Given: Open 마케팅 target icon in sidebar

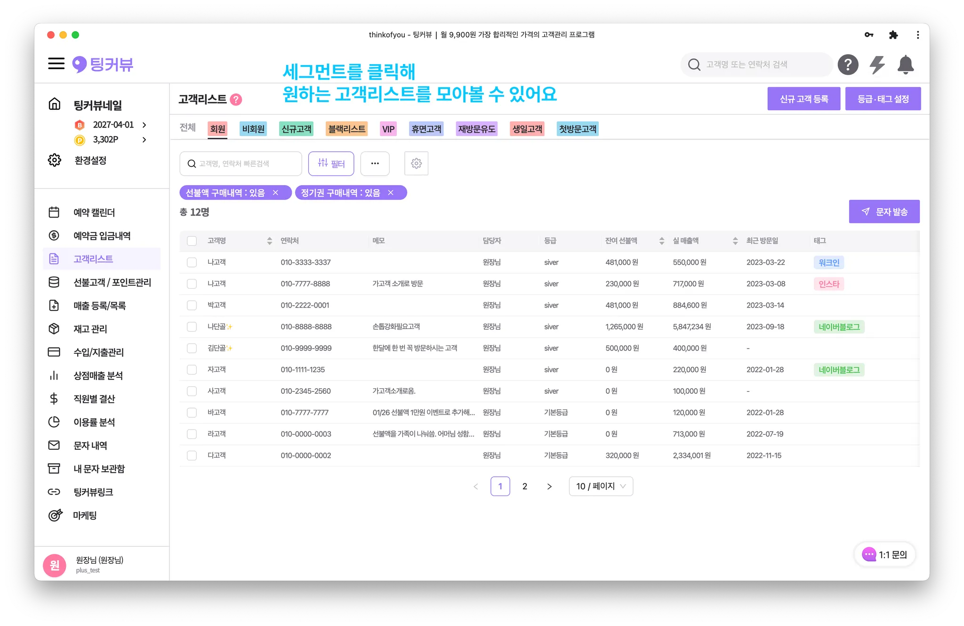Looking at the screenshot, I should [x=55, y=515].
